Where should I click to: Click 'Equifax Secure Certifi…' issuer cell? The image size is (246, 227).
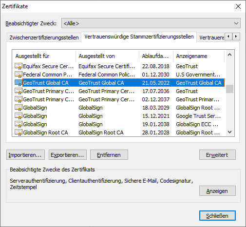107,66
